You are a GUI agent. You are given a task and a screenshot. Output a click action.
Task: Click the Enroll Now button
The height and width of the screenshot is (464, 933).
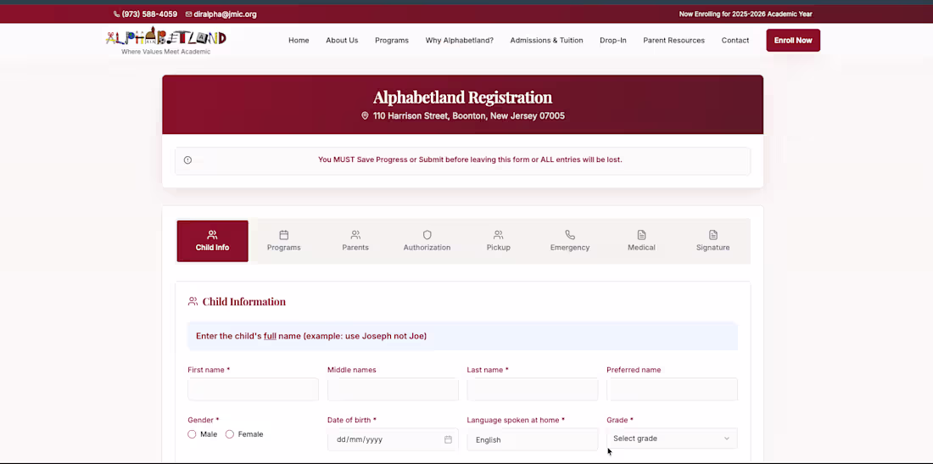(793, 41)
